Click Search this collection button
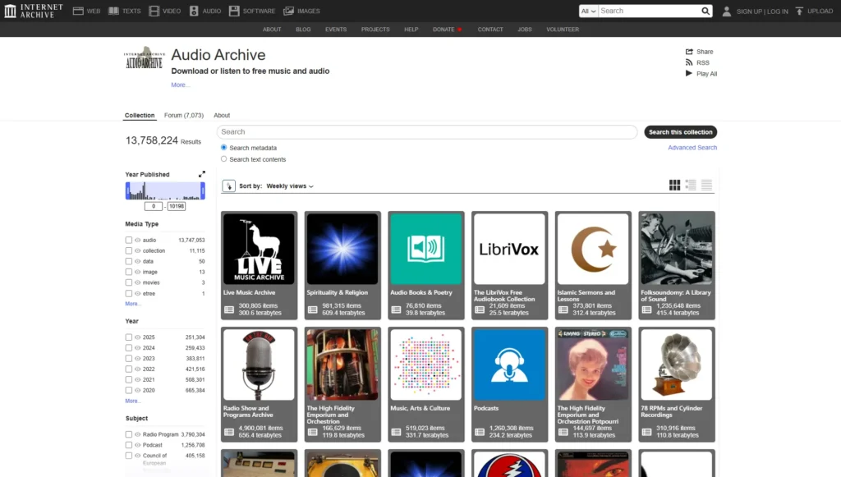This screenshot has height=477, width=841. click(x=681, y=132)
